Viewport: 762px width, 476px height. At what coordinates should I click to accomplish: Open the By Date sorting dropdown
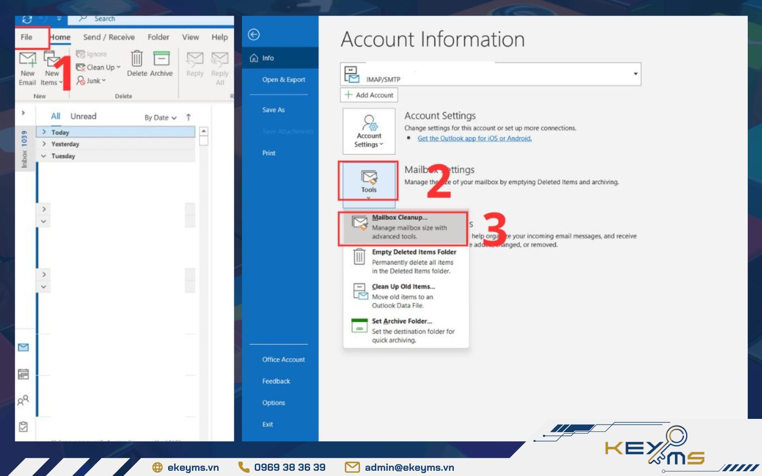point(160,118)
